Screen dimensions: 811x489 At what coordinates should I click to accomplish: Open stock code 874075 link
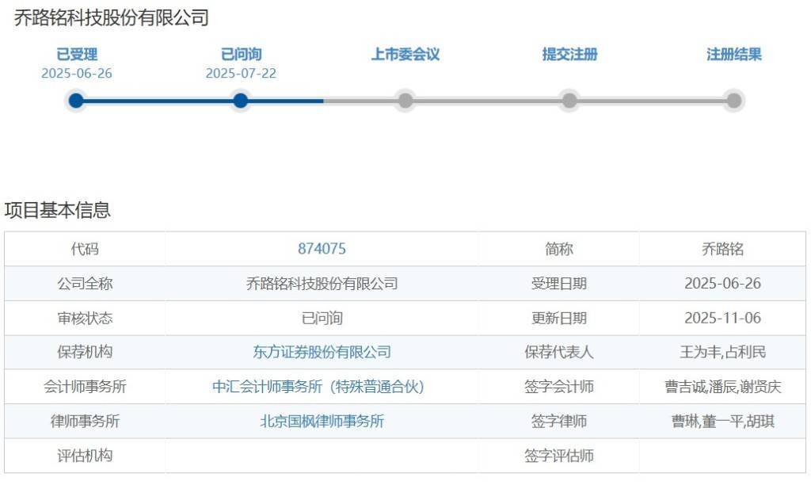322,249
